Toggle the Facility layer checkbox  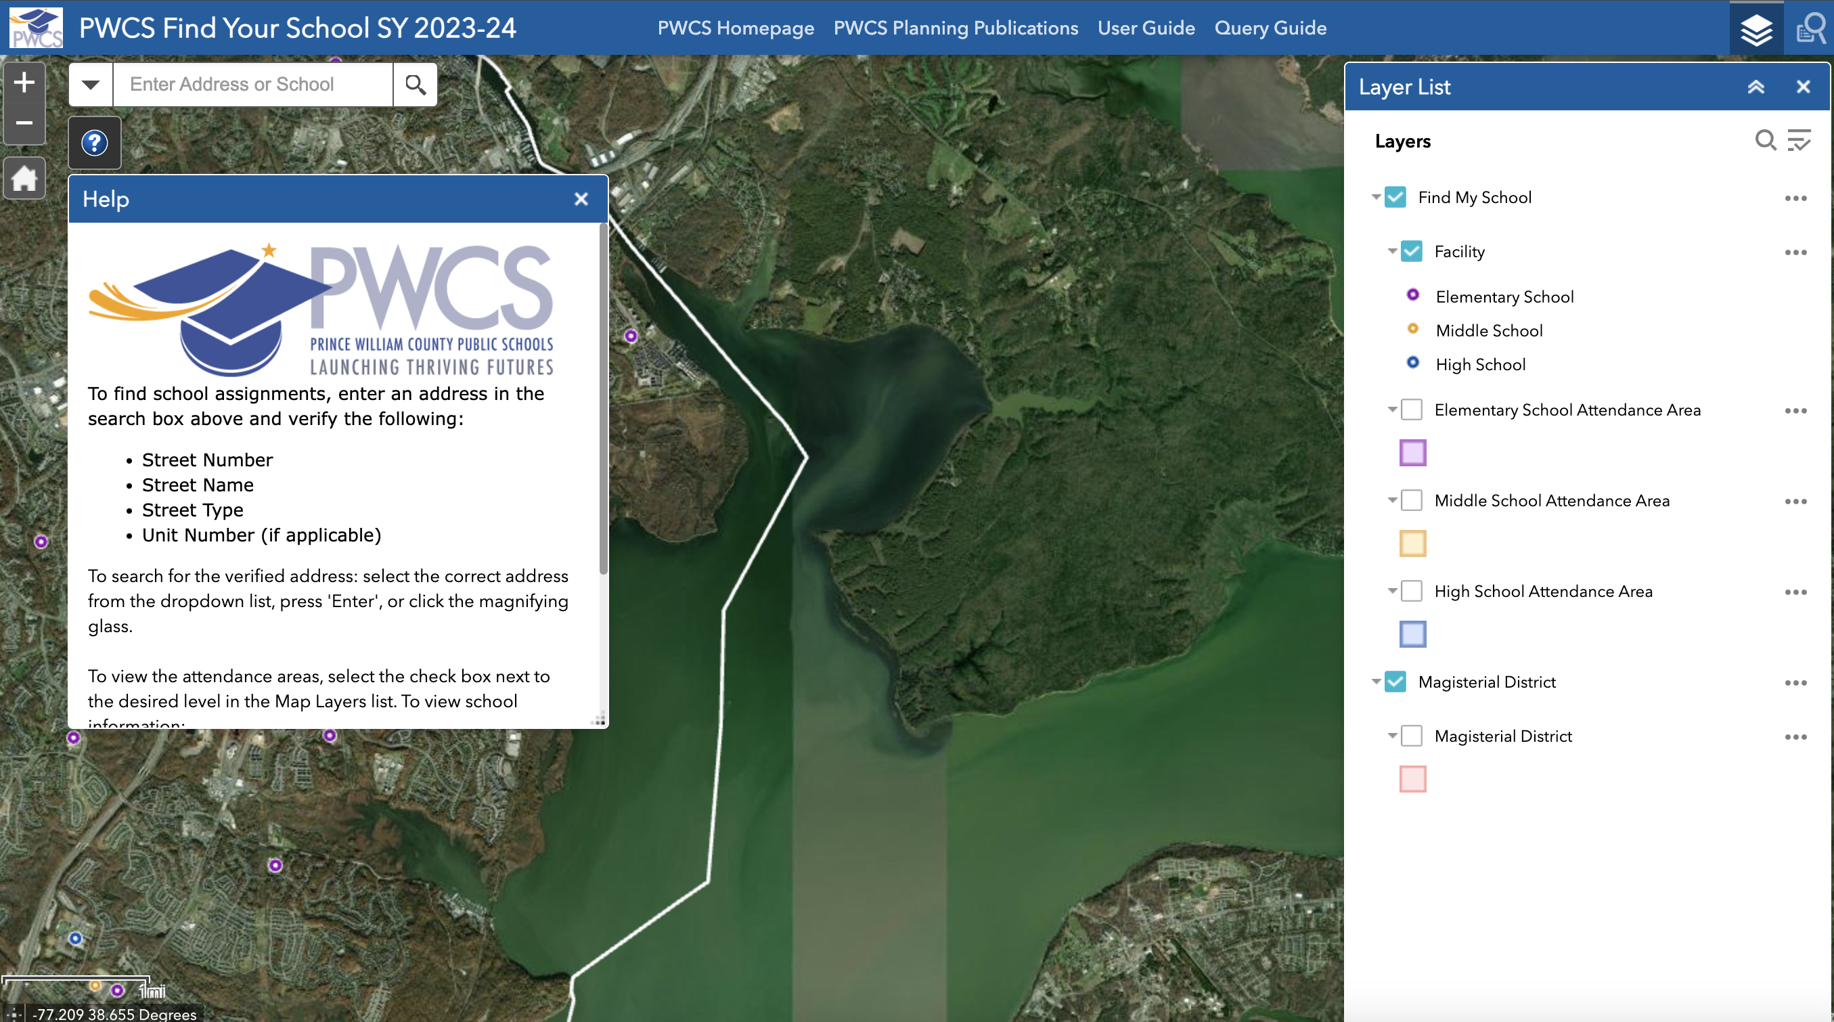pyautogui.click(x=1411, y=251)
